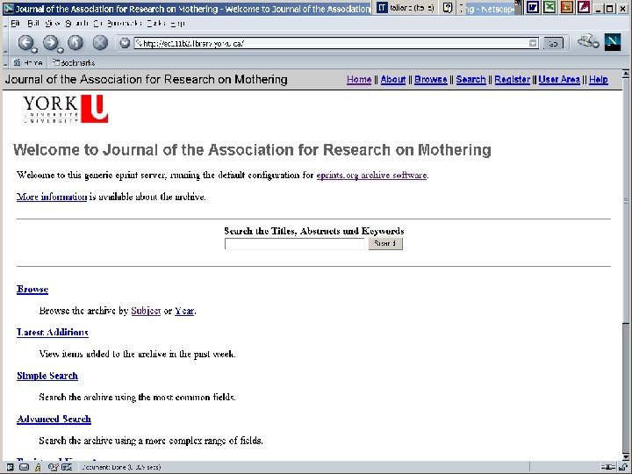Launch Word from the Office shortcut bar
The width and height of the screenshot is (632, 474).
click(533, 7)
